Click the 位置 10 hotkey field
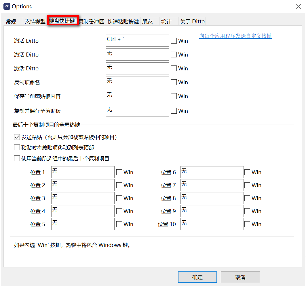This screenshot has width=306, height=287. [212, 224]
